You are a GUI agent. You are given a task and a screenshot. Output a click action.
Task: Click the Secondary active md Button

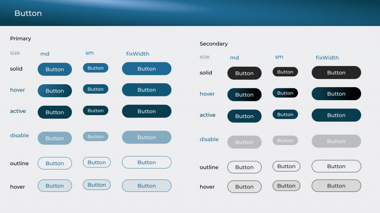point(244,116)
